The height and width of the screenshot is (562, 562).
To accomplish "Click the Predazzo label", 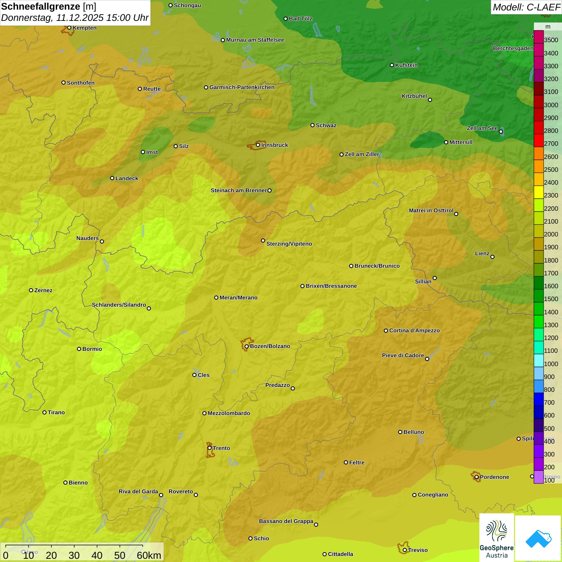I will [x=277, y=385].
